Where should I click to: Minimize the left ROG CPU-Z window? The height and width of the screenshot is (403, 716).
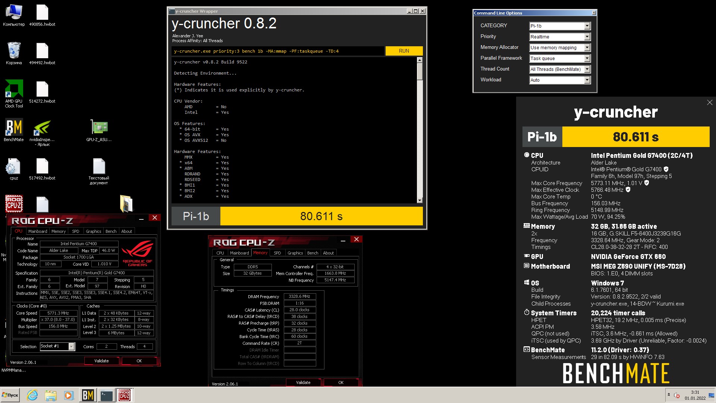pos(141,218)
